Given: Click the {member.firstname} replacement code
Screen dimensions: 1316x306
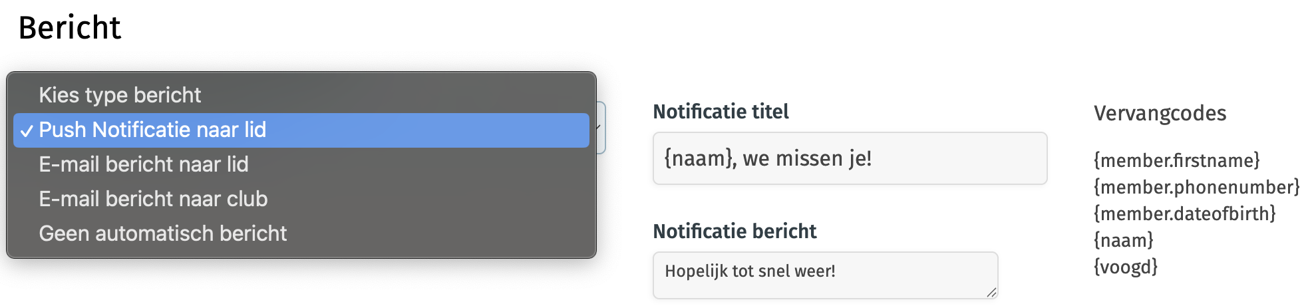Looking at the screenshot, I should point(1176,160).
